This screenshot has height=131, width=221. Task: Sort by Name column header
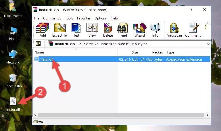pos(75,52)
